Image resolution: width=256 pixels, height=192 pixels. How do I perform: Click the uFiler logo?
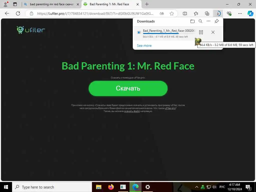pos(31,30)
